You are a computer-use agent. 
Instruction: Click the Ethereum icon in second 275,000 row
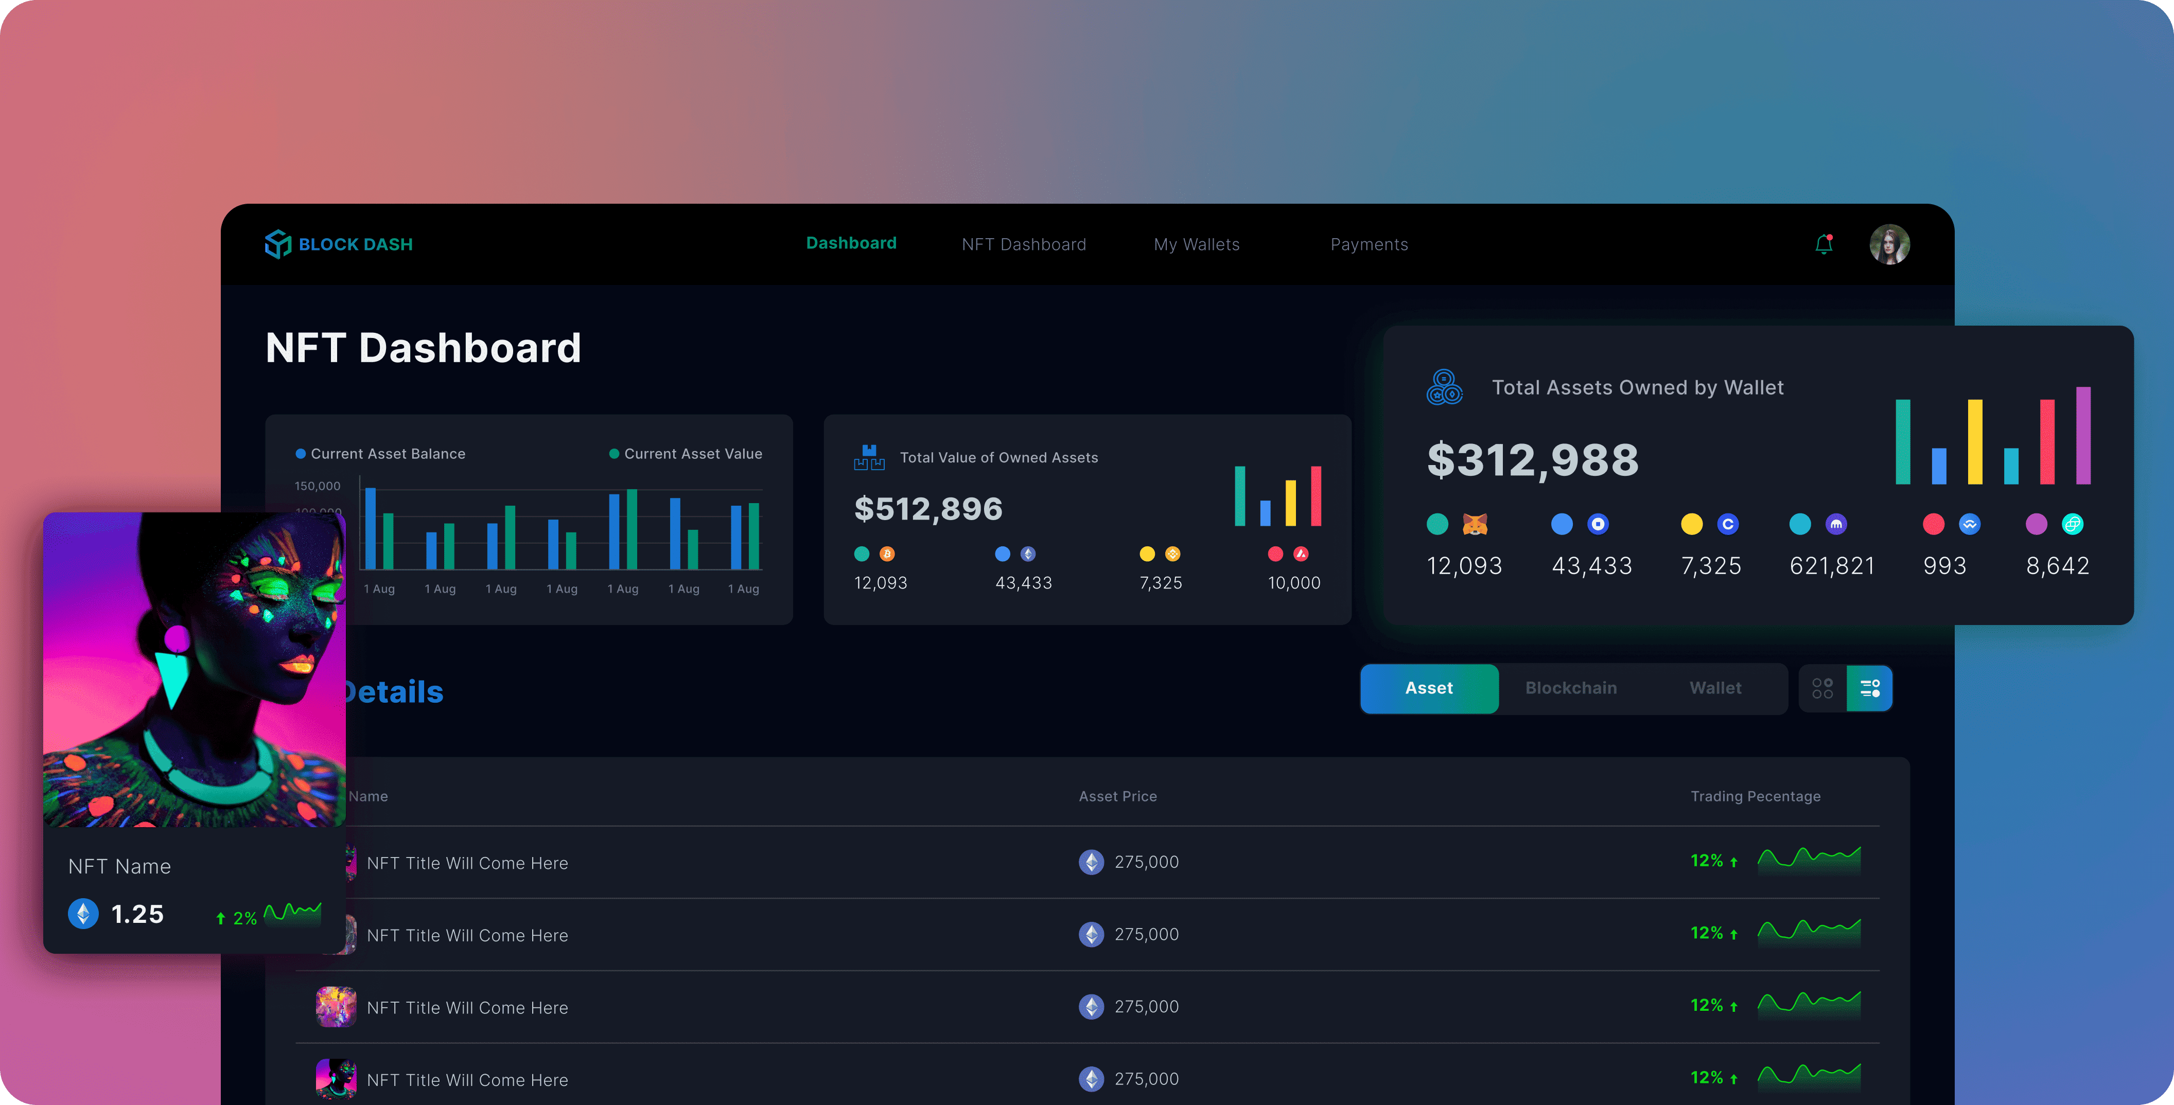1091,935
